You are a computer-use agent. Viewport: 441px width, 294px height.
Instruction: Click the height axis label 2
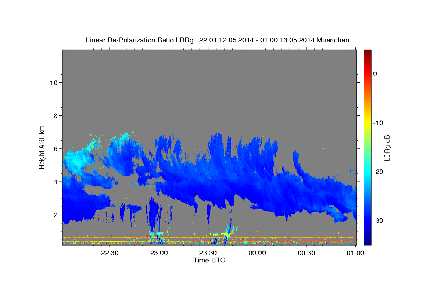(x=55, y=215)
